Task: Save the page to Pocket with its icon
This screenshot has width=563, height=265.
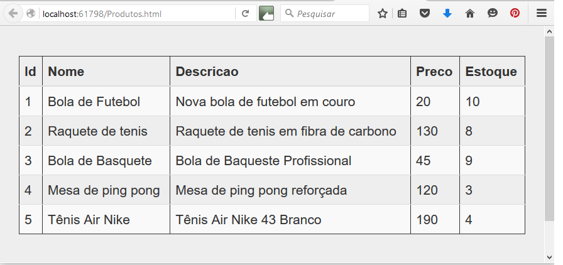Action: (425, 14)
